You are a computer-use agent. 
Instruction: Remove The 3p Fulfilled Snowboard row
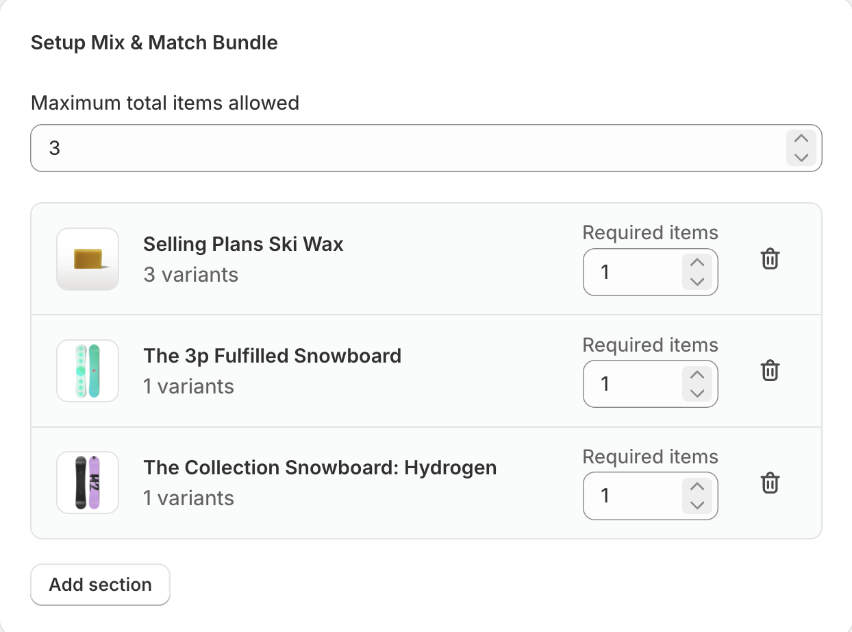(770, 371)
